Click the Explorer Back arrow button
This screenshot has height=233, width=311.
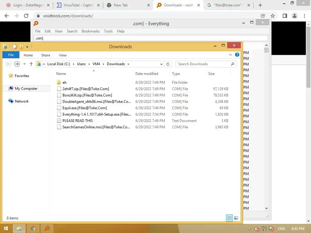(x=8, y=64)
